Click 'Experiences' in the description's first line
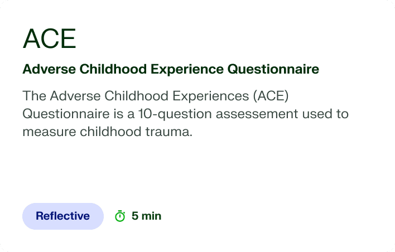 pos(210,96)
